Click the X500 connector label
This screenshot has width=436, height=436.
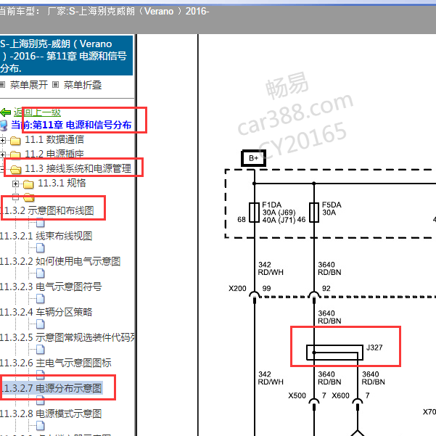tap(297, 395)
